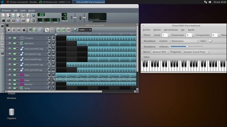Open the Banco General MIDI dropdown
Viewport: 227px width, 127px height.
160,52
